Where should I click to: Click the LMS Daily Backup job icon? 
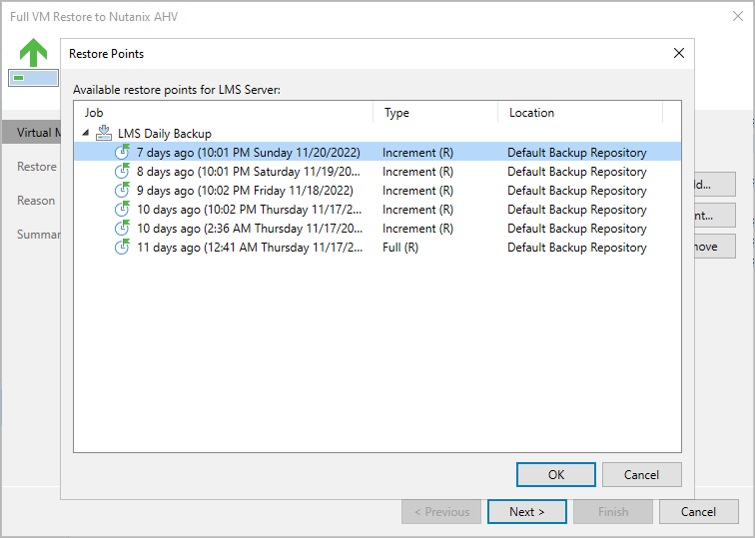pos(104,134)
